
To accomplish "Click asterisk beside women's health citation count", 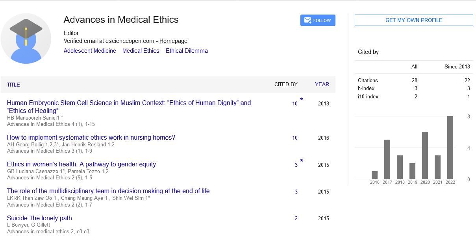I will click(x=302, y=161).
